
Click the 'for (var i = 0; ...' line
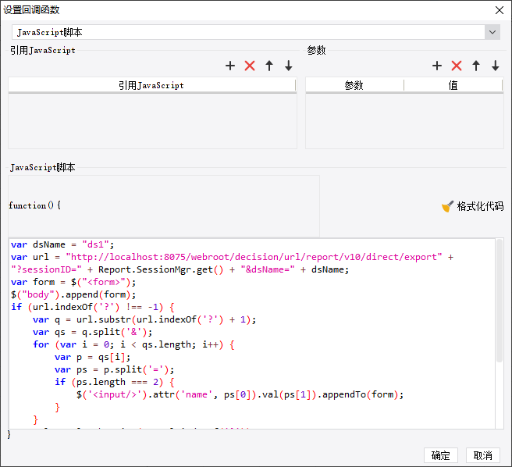pyautogui.click(x=133, y=344)
